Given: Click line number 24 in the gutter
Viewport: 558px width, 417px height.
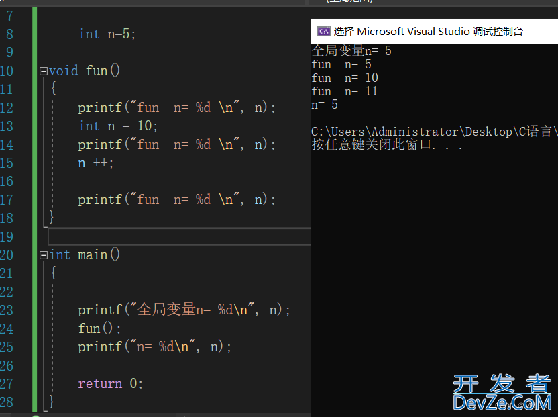Looking at the screenshot, I should [x=7, y=328].
